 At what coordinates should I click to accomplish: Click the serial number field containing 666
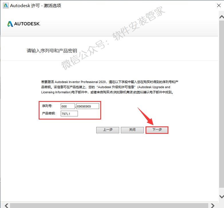click(x=68, y=106)
